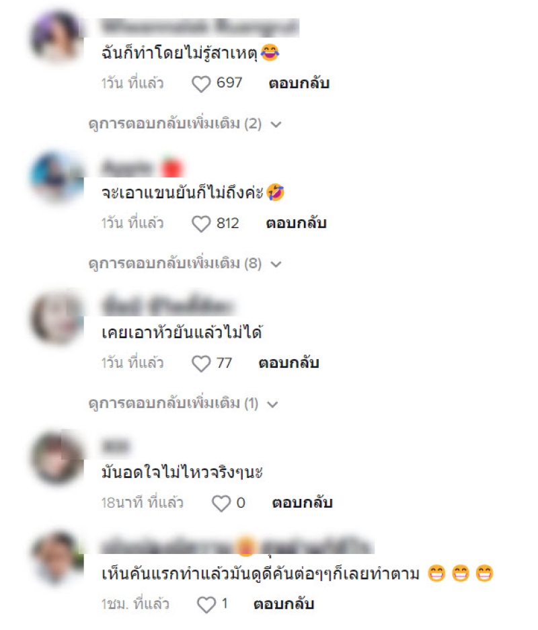This screenshot has height=630, width=538.
Task: Tap the heart on the 77-likes comment
Action: [x=201, y=364]
